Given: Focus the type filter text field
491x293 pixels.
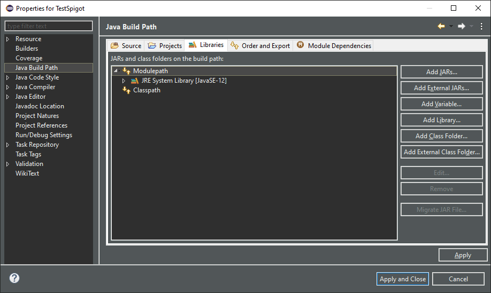Looking at the screenshot, I should 49,26.
